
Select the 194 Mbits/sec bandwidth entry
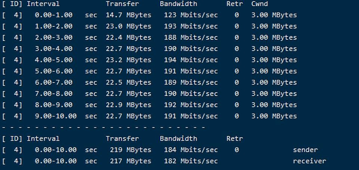(191, 60)
